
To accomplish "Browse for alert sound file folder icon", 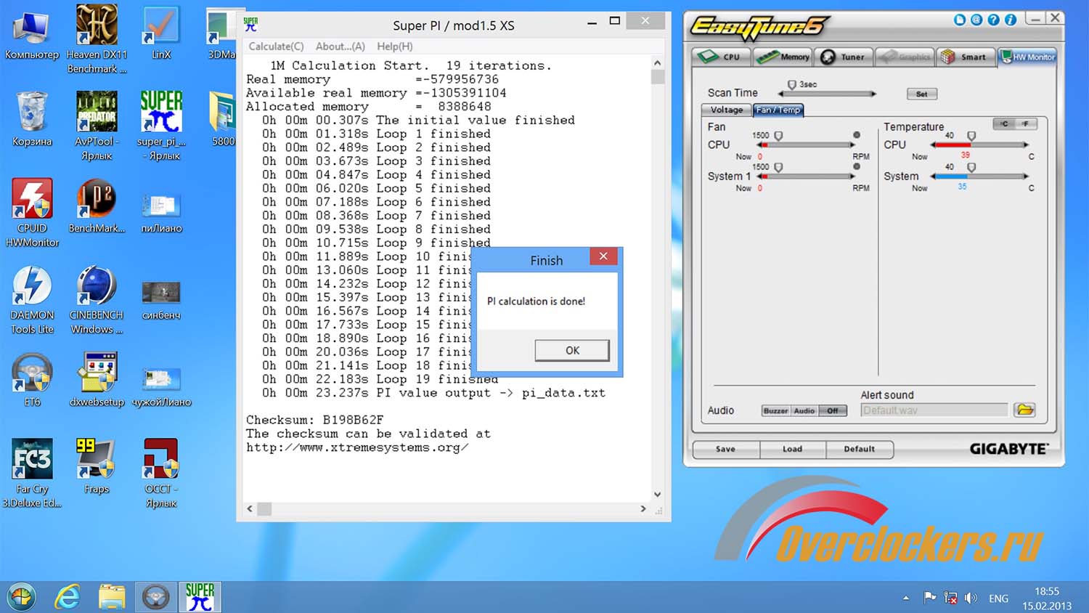I will point(1024,410).
